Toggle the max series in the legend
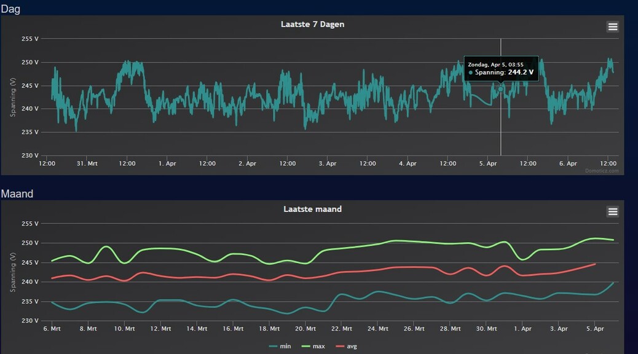 [x=313, y=347]
